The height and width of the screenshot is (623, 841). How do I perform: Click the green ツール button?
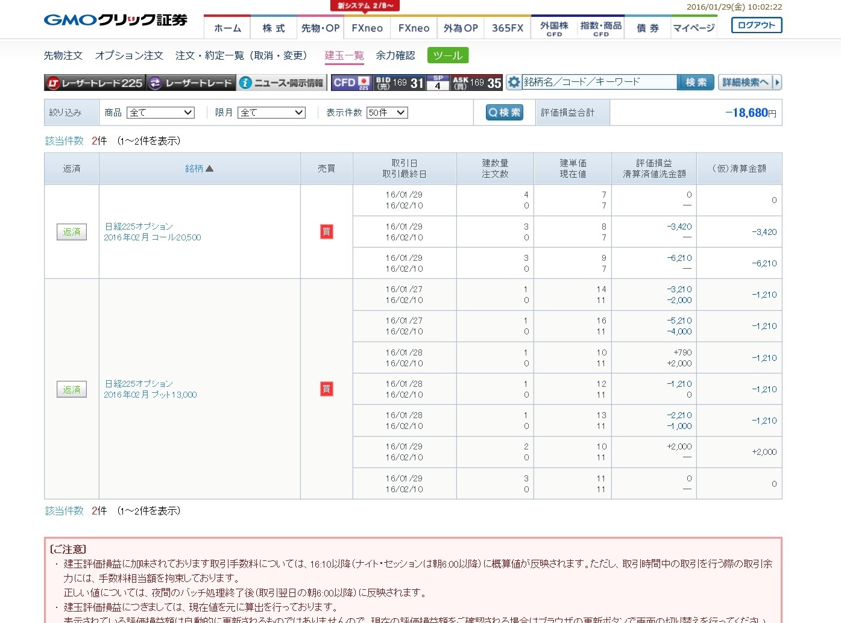tap(448, 55)
